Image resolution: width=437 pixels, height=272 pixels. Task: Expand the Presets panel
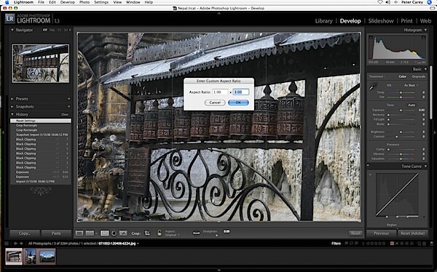12,99
